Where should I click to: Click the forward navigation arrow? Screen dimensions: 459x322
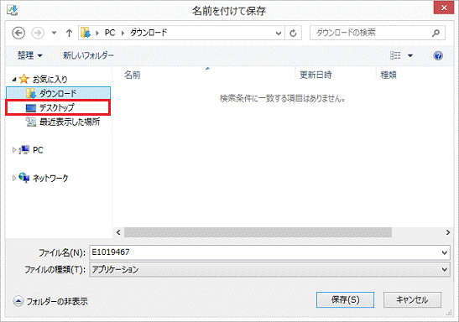click(x=38, y=33)
